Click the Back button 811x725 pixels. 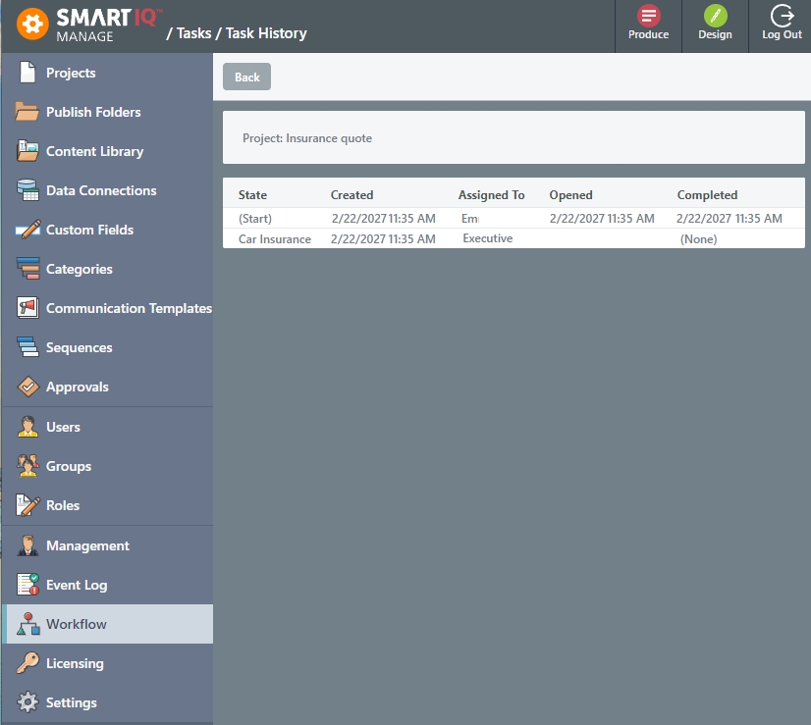coord(246,77)
